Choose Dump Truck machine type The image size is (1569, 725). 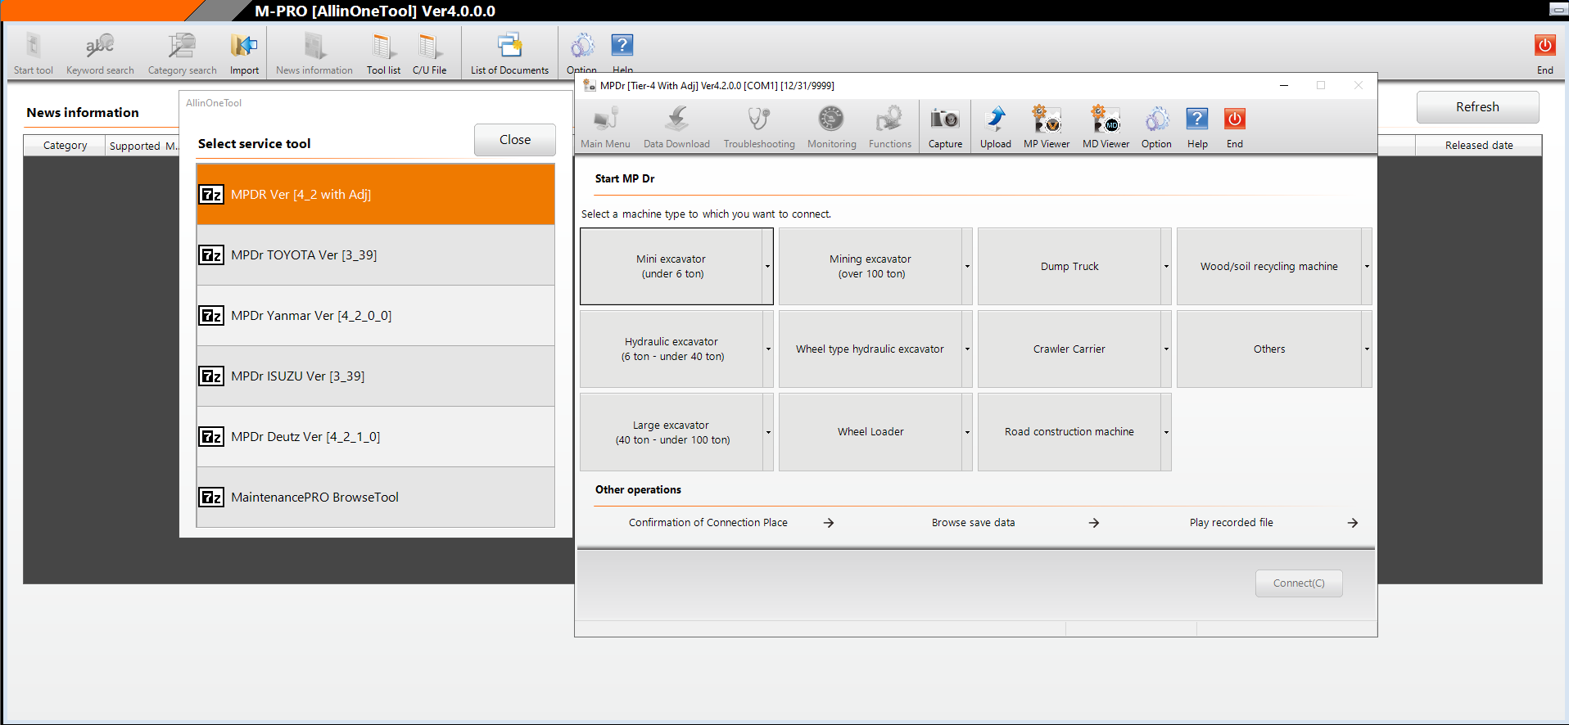click(x=1069, y=267)
